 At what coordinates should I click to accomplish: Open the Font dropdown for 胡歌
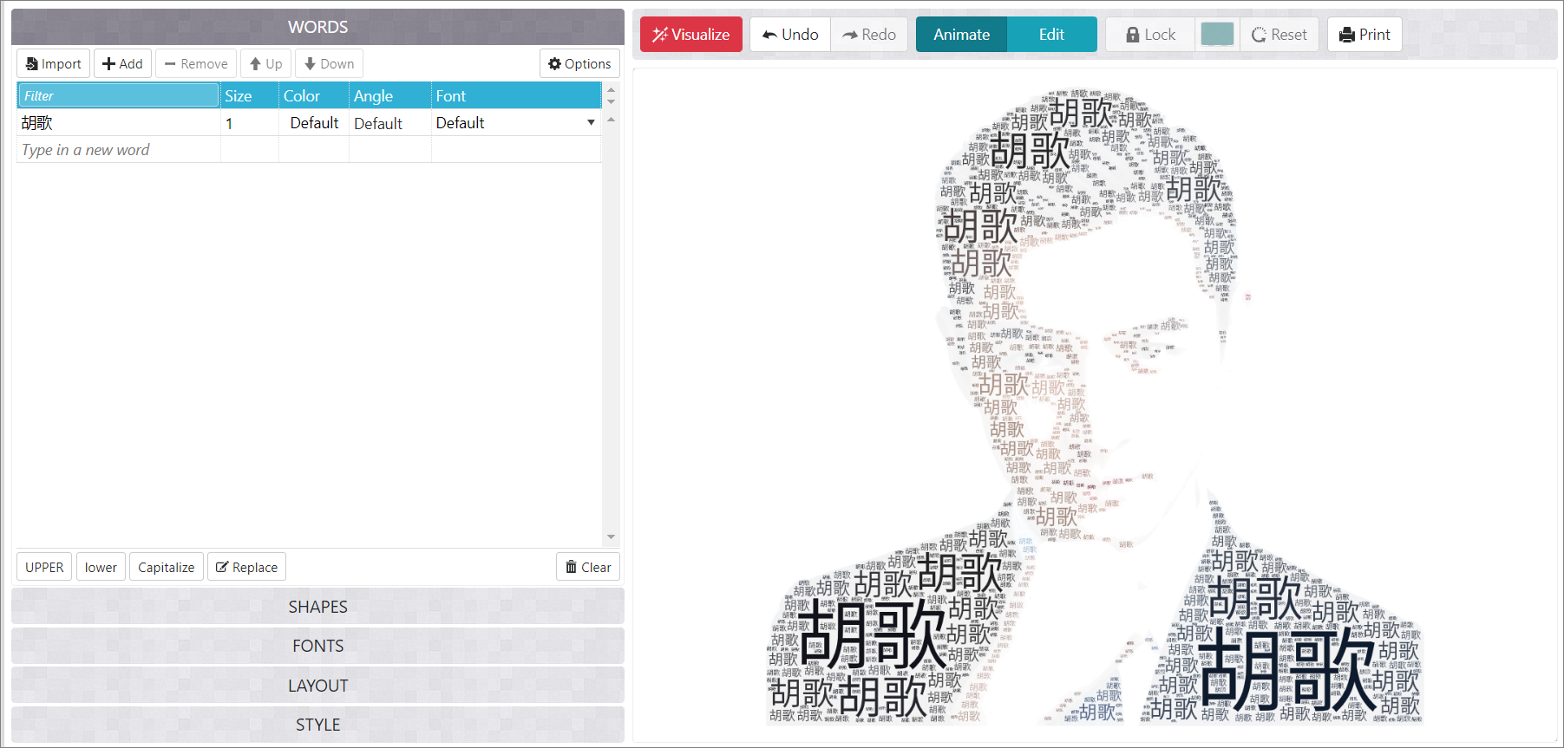(591, 123)
